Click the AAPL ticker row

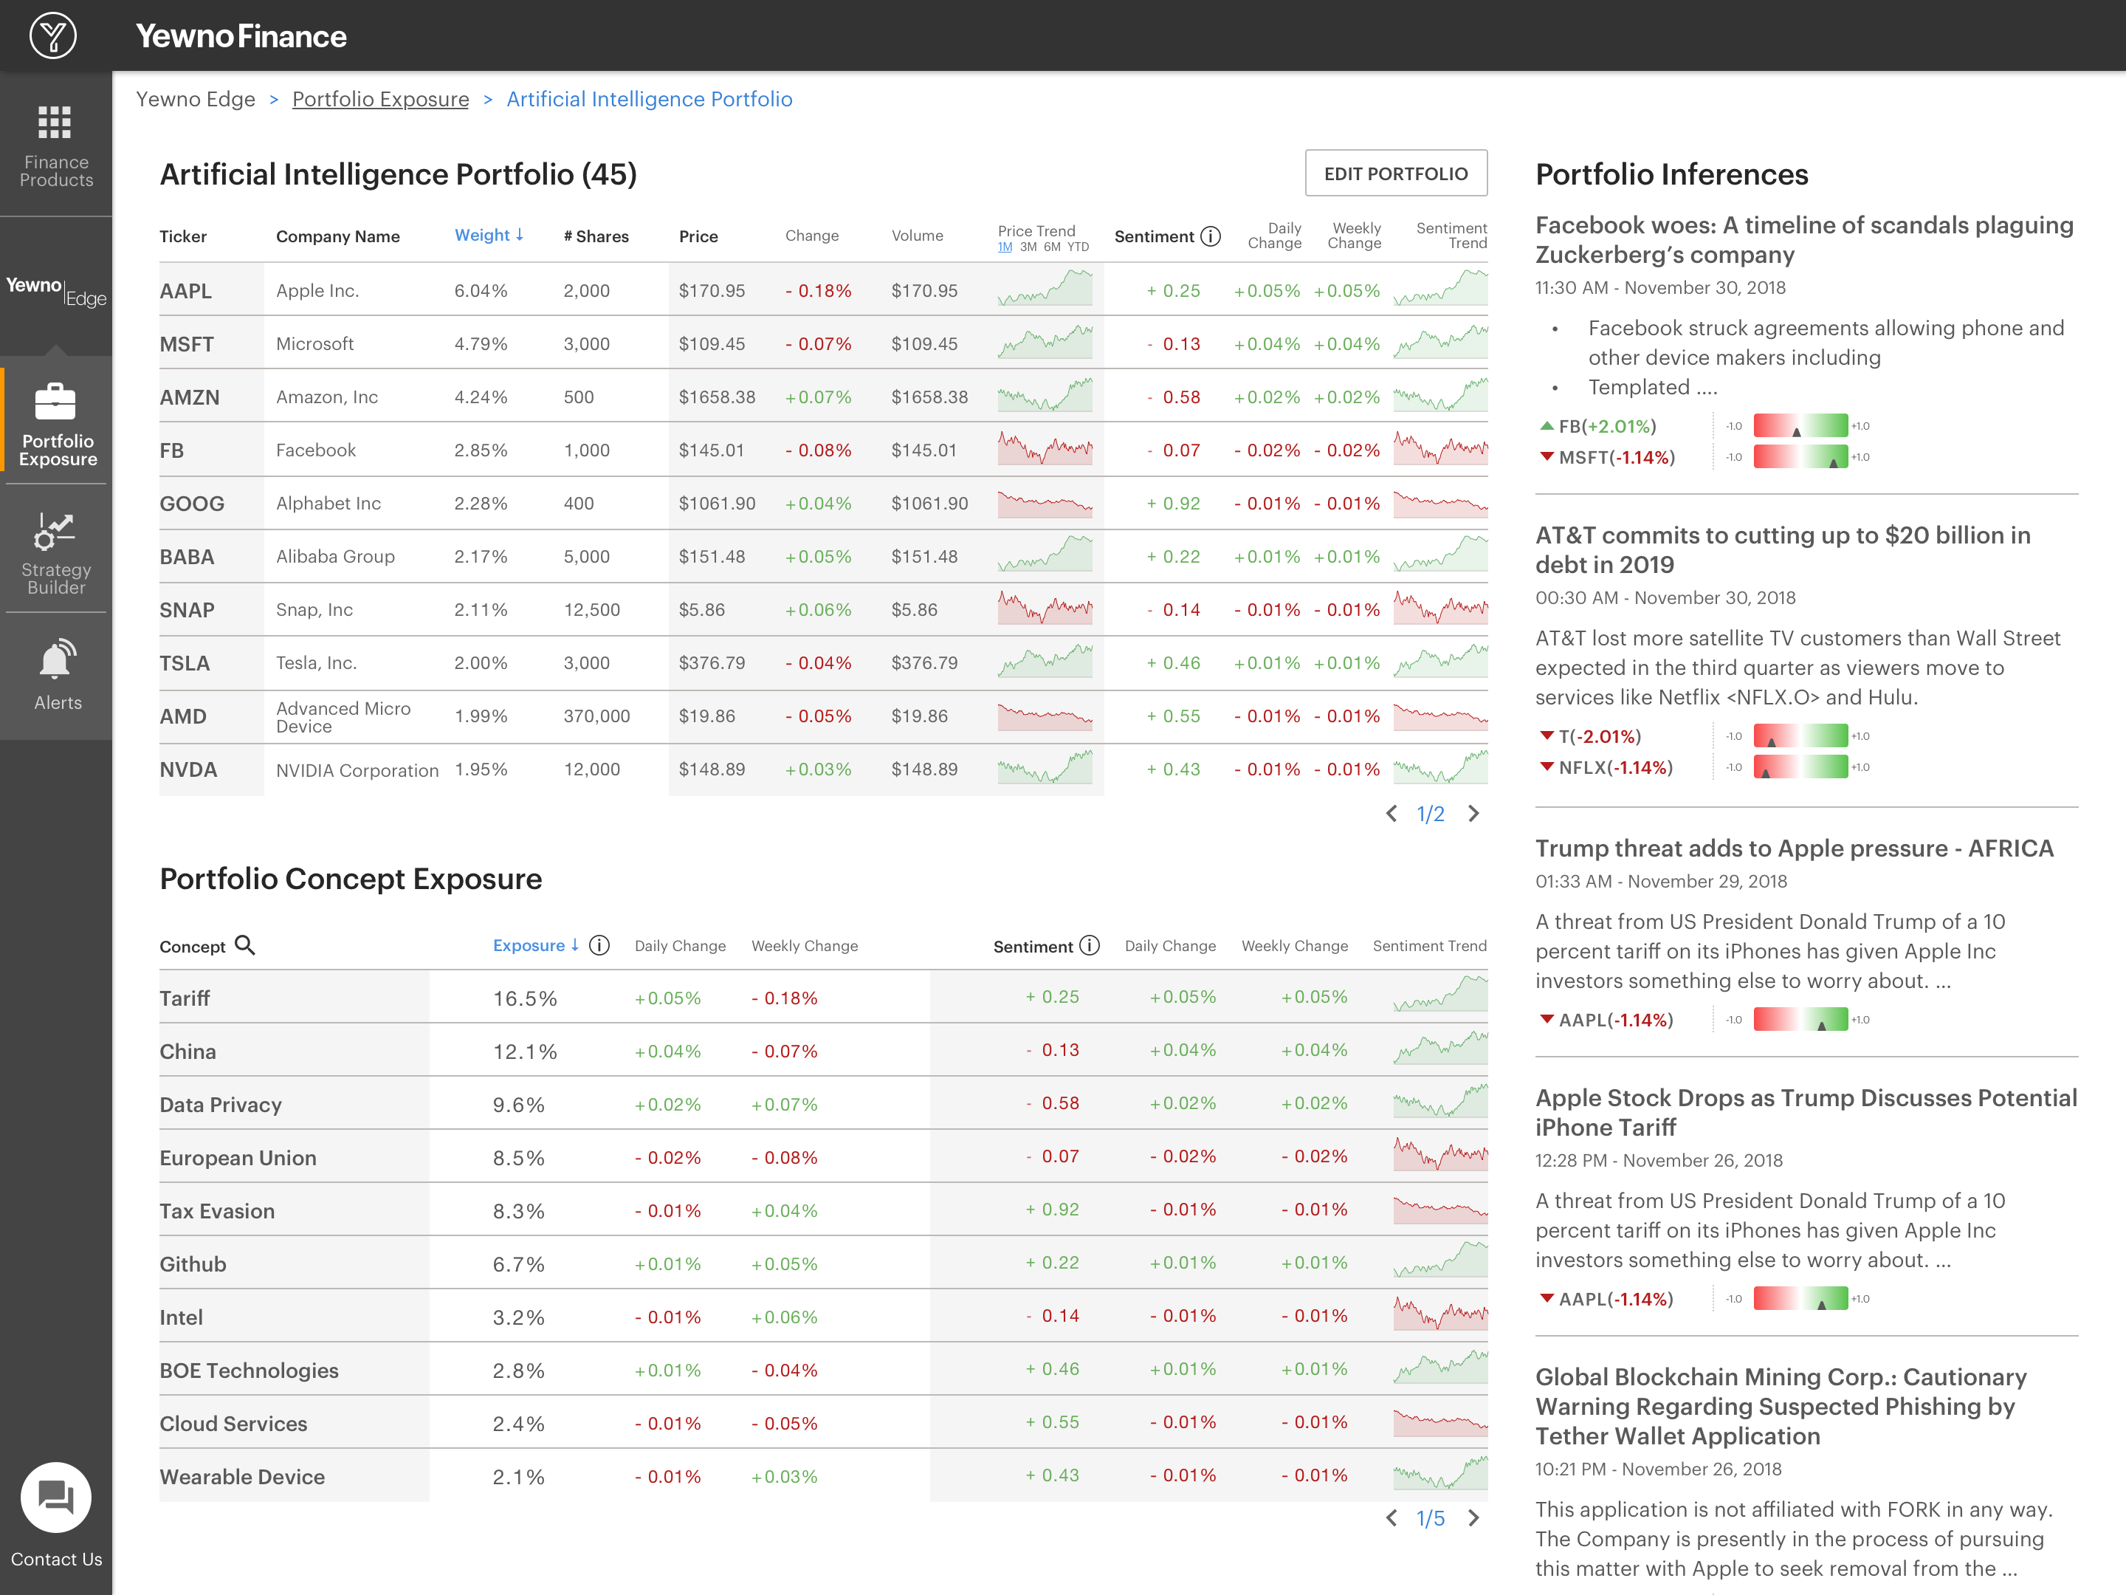coord(824,290)
